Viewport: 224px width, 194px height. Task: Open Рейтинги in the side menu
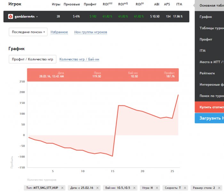pos(207,73)
